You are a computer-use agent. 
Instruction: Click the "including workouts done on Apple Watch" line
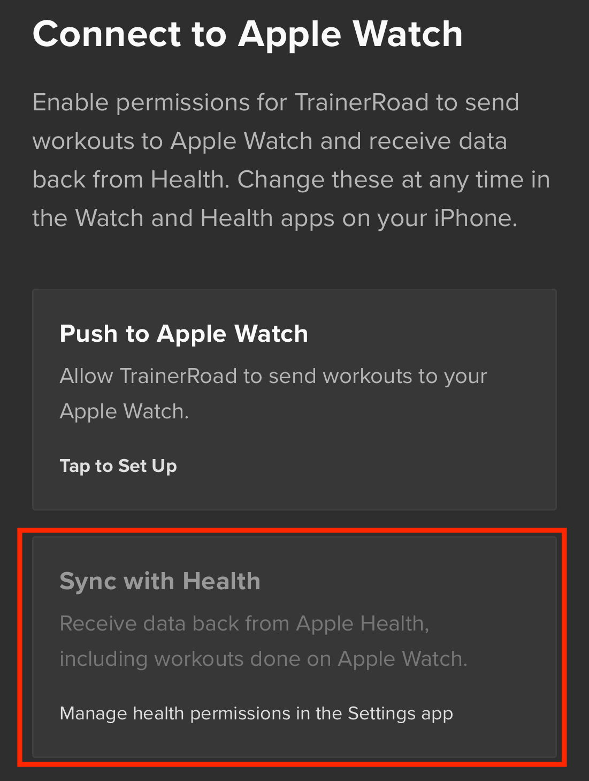(264, 659)
